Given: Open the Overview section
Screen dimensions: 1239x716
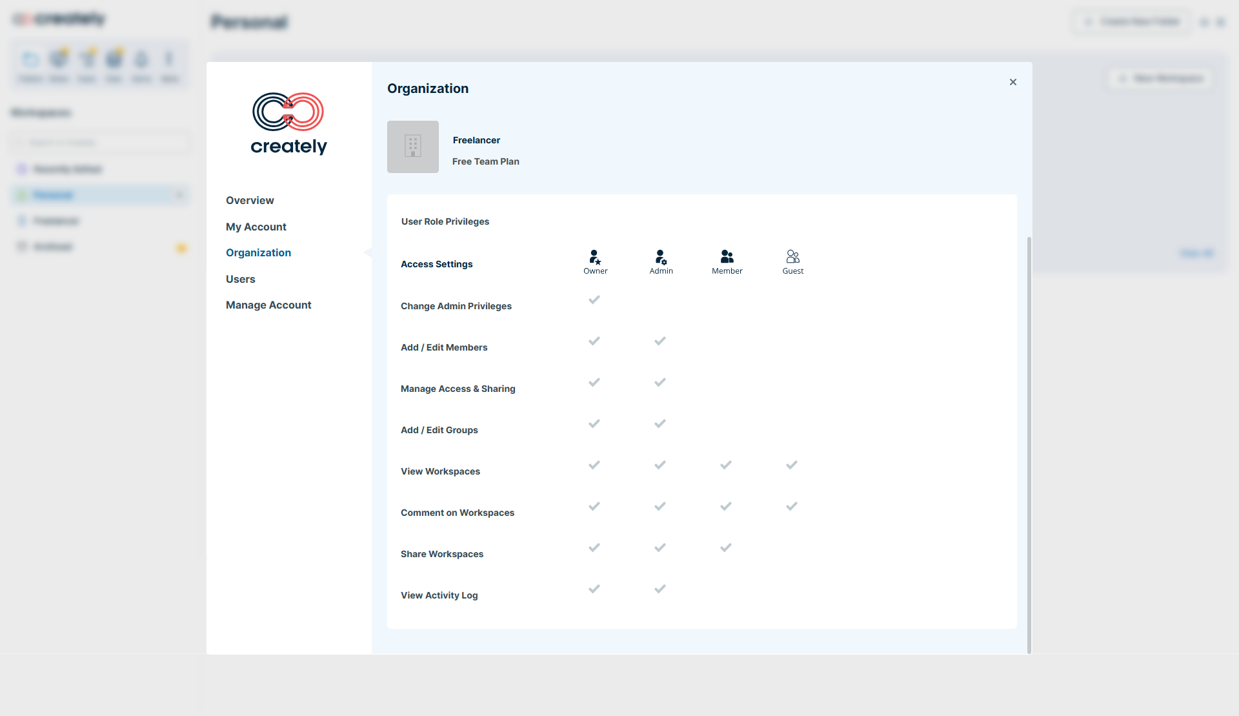Looking at the screenshot, I should coord(250,200).
